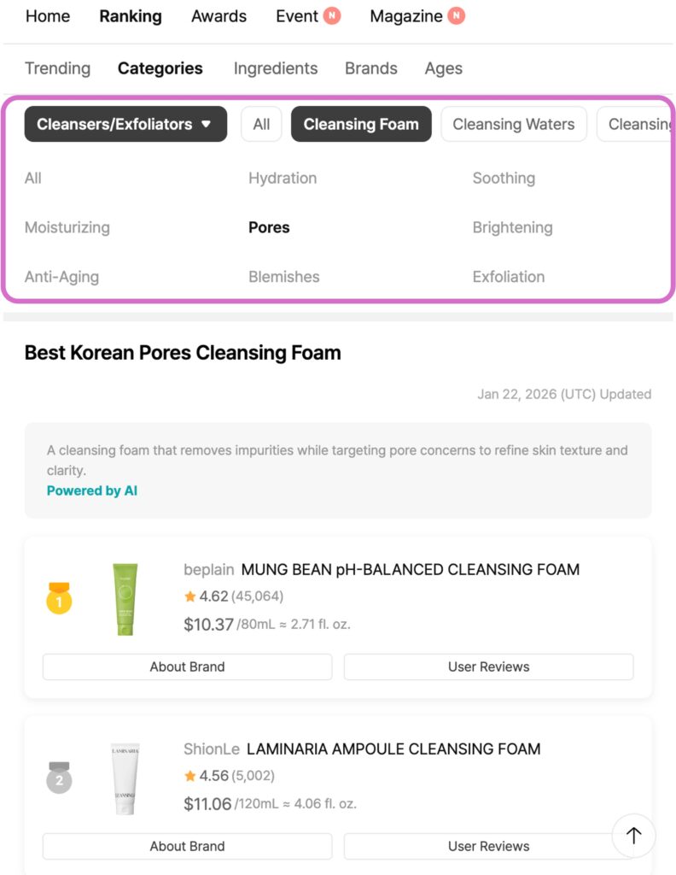Click the N badge beside Event

(331, 15)
